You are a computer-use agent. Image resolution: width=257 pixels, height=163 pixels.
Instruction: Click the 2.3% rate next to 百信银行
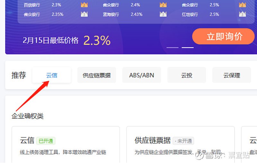57,5
